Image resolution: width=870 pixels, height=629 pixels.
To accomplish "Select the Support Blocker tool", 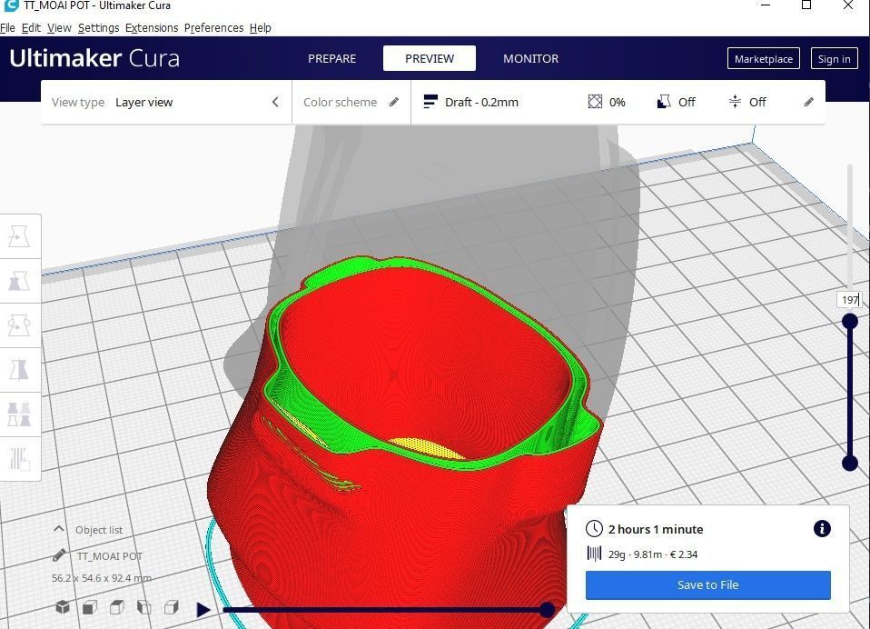I will [x=19, y=458].
